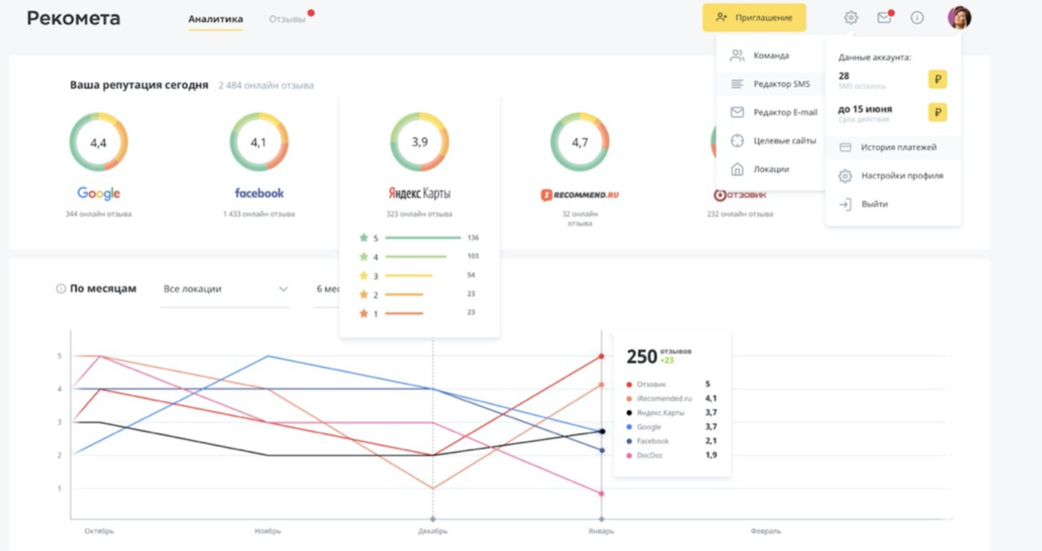Click the Октябрь axis label
The height and width of the screenshot is (551, 1042).
pyautogui.click(x=99, y=531)
